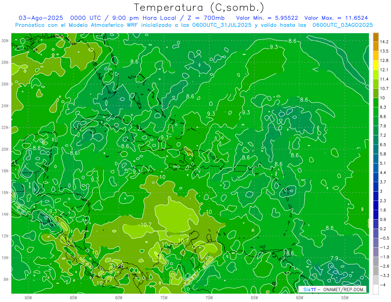
Task: Click the 26N latitude axis label
Action: point(6,84)
